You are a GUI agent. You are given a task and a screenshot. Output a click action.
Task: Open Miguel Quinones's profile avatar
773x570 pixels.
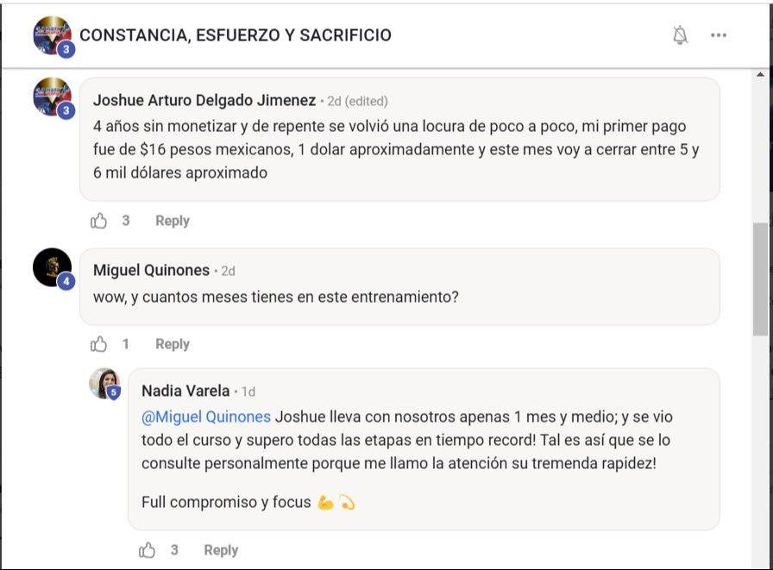(53, 267)
